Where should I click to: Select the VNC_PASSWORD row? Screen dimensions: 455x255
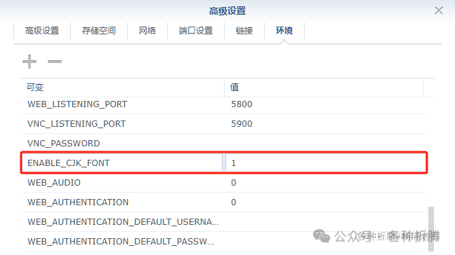(x=224, y=144)
